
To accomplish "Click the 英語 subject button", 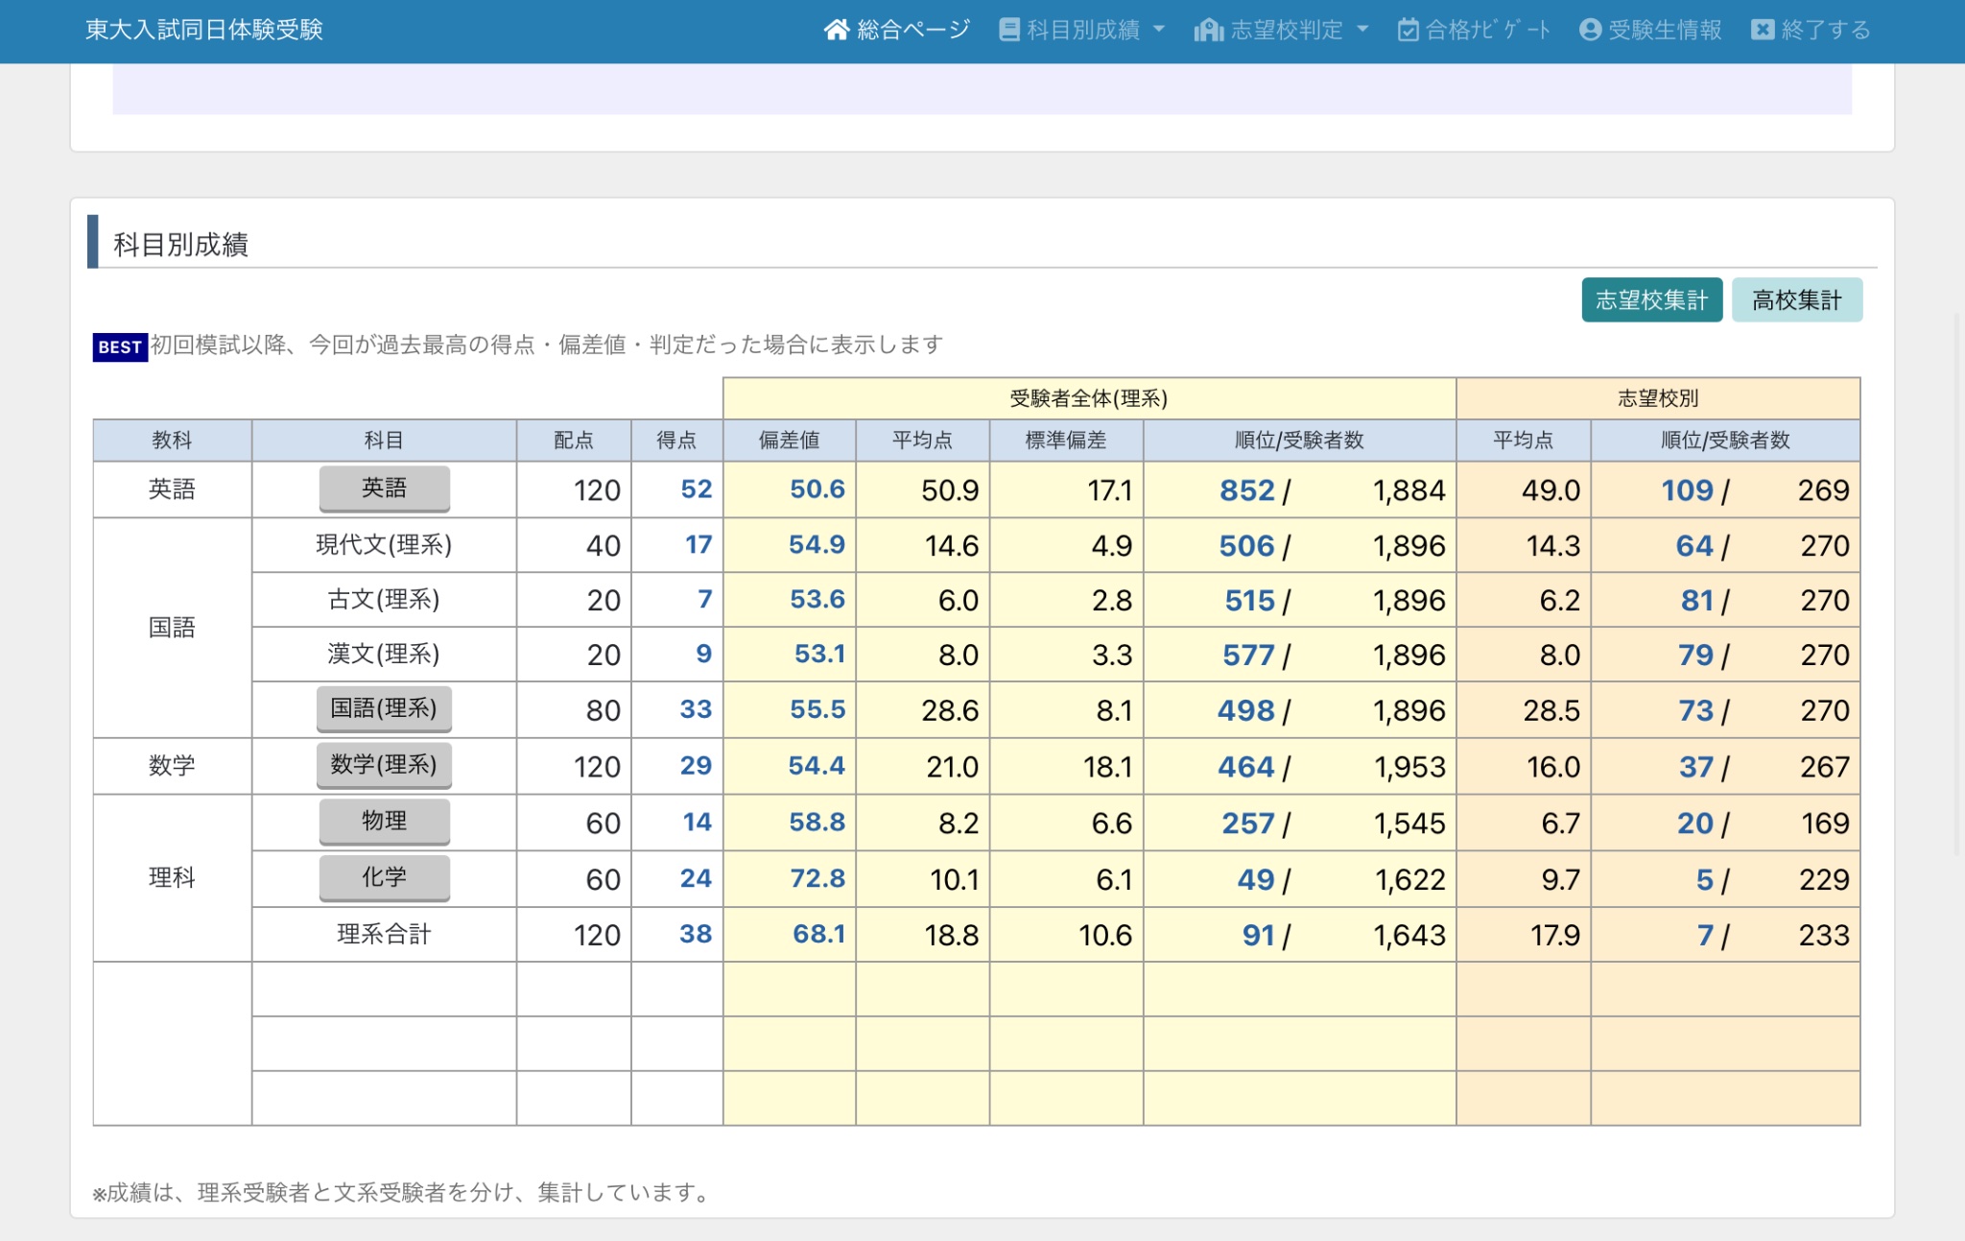I will [384, 489].
